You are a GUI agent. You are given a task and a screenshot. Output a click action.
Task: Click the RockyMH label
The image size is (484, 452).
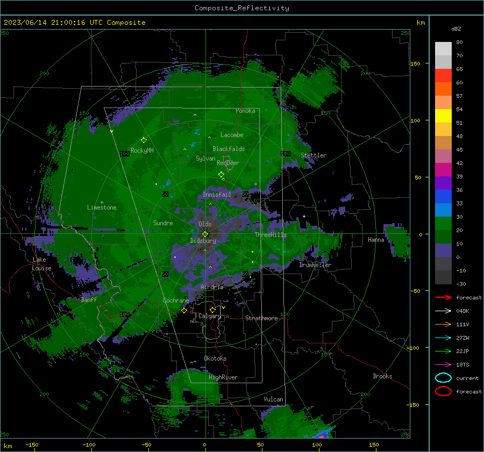(x=142, y=150)
